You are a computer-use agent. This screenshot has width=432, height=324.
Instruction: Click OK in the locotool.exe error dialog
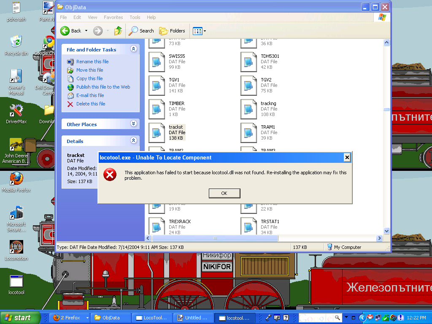click(224, 193)
